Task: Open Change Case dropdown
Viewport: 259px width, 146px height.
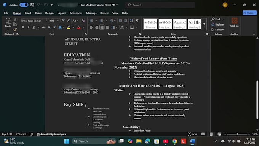Action: pos(75,21)
